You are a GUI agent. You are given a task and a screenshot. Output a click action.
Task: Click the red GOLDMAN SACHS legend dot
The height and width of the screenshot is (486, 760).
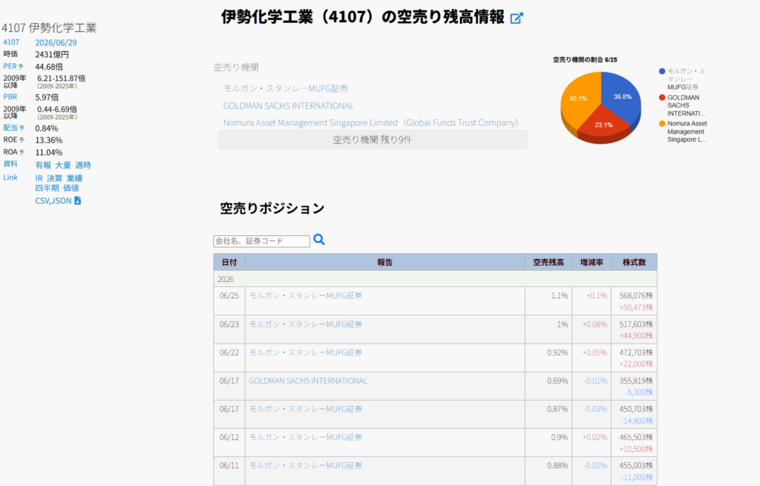[x=662, y=97]
